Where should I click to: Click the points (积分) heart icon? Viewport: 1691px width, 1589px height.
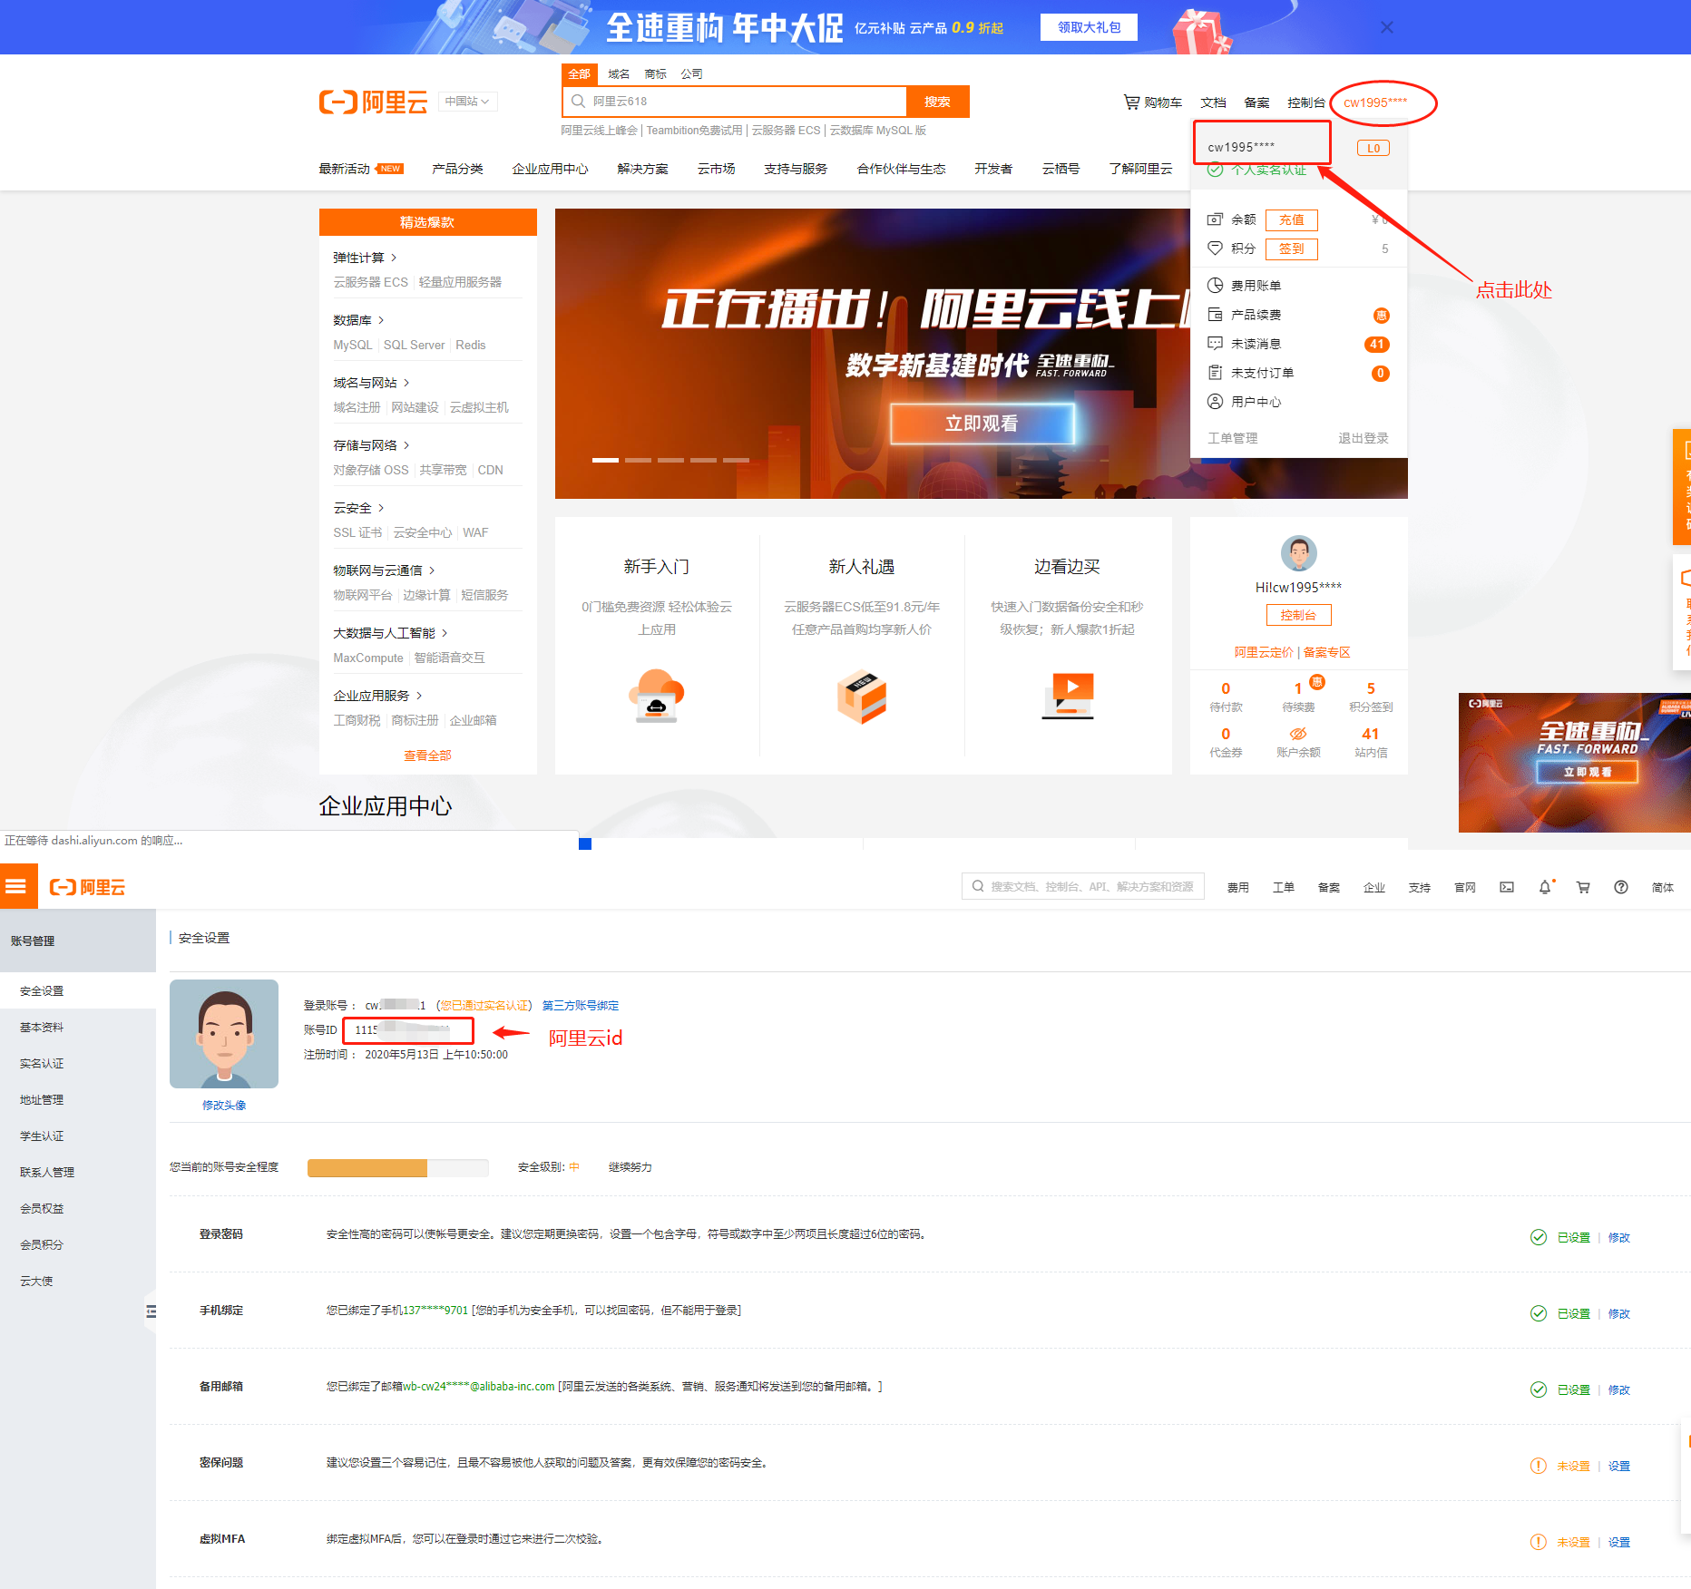[x=1215, y=249]
